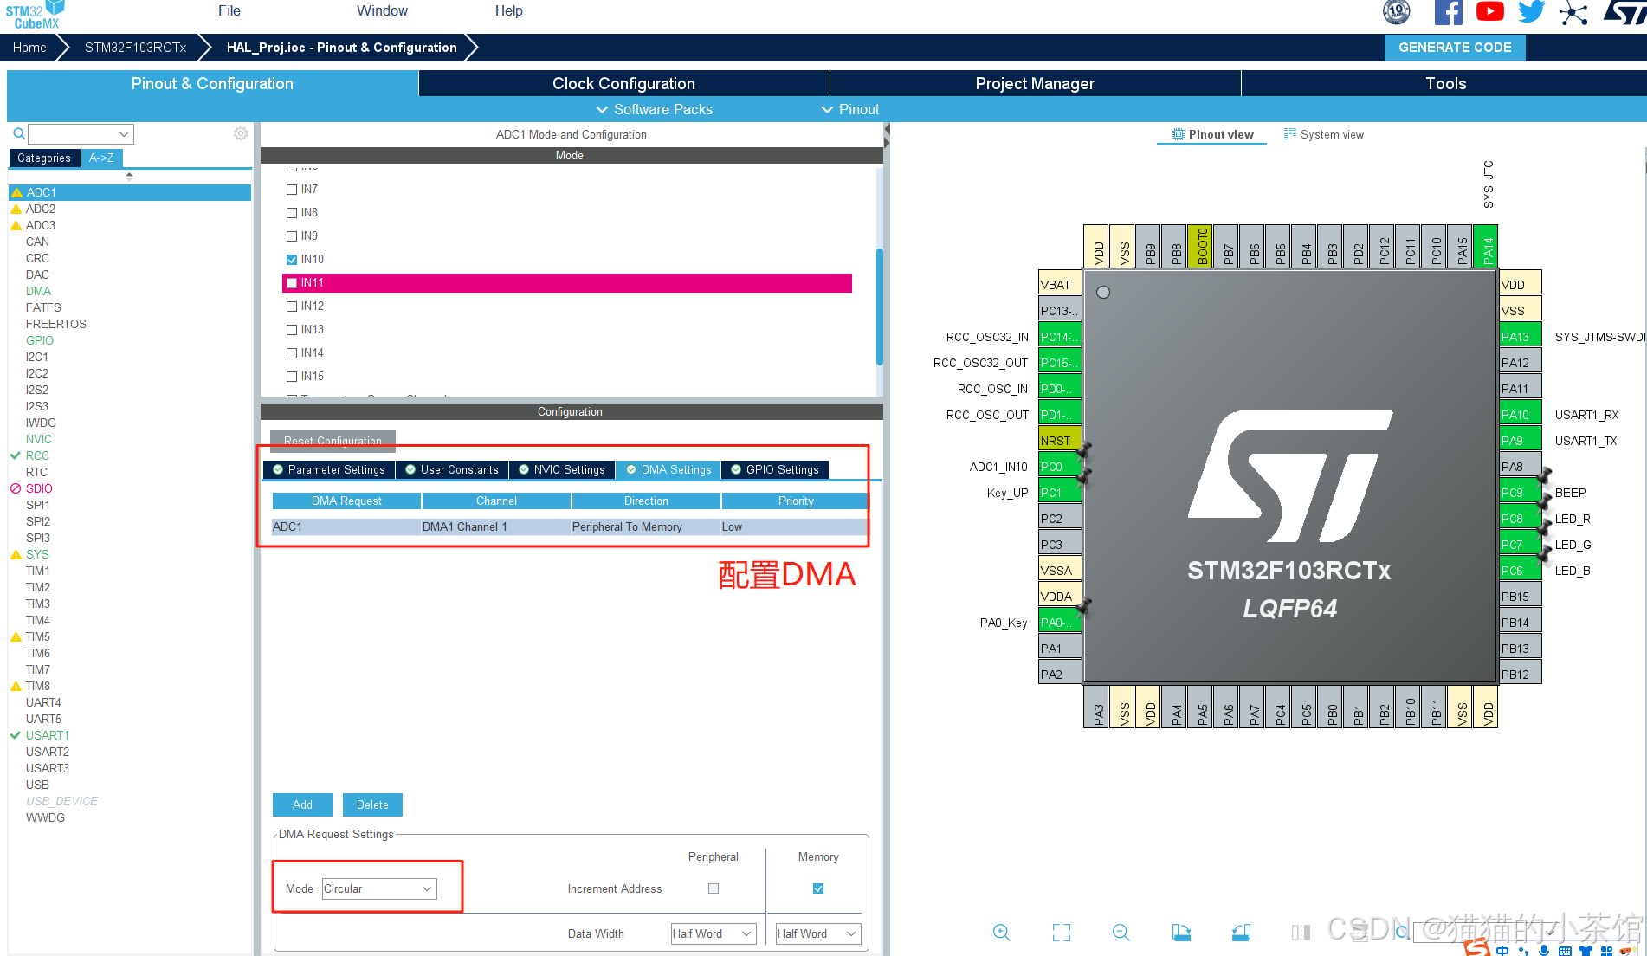The image size is (1647, 956).
Task: Select the BOOT0 pin on chip
Action: pyautogui.click(x=1202, y=246)
